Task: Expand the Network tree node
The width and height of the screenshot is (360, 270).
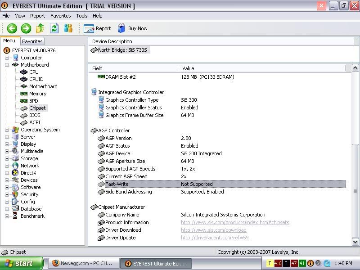Action: [x=7, y=166]
